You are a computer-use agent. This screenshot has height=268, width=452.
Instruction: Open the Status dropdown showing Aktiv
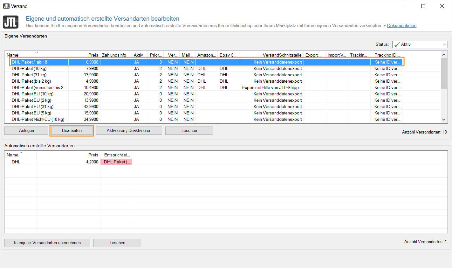(x=420, y=45)
